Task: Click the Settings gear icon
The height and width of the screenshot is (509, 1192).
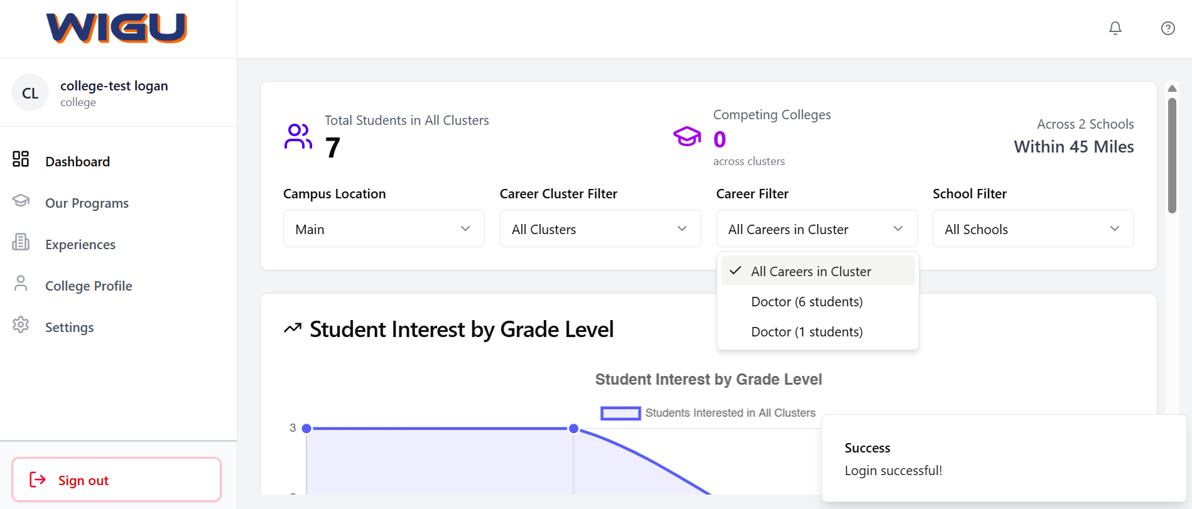Action: coord(21,325)
